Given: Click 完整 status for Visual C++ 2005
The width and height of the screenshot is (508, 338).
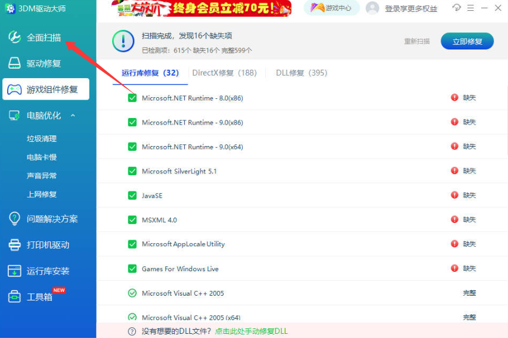Looking at the screenshot, I should [x=469, y=293].
